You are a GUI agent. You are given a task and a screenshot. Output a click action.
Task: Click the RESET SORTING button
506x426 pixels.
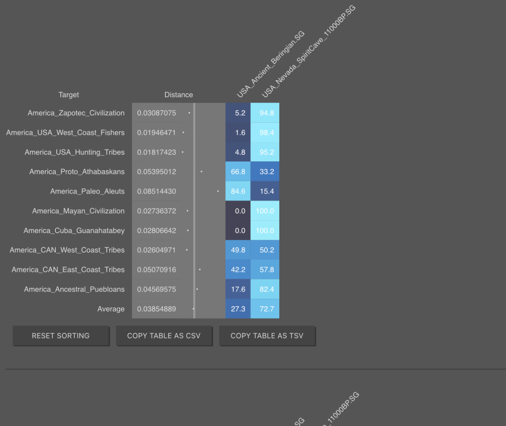click(61, 336)
